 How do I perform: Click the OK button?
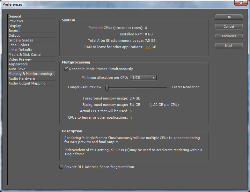(229, 17)
